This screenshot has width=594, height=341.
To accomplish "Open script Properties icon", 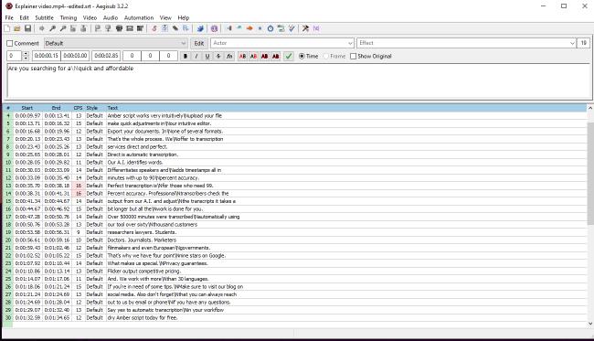I will click(164, 28).
